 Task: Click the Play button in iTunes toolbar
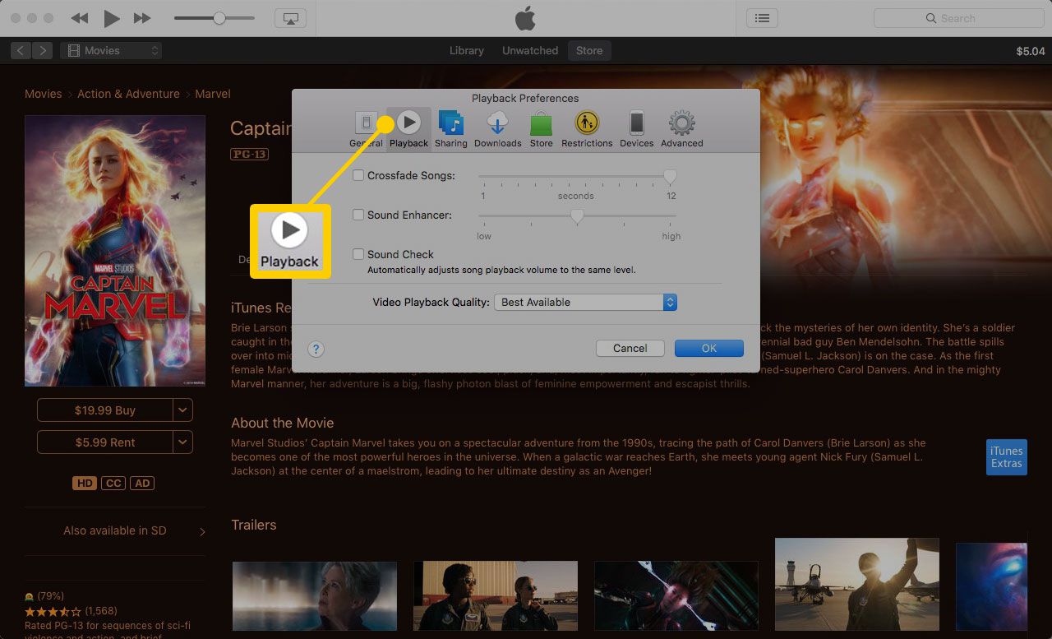[112, 18]
